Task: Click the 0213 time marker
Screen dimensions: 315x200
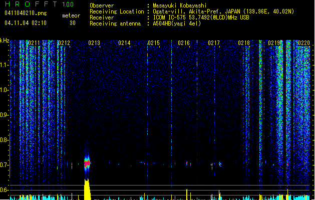Action: pos(94,43)
